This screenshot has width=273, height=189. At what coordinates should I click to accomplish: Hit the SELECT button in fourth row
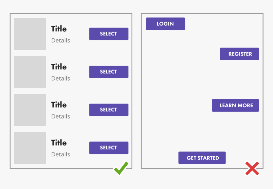109,148
